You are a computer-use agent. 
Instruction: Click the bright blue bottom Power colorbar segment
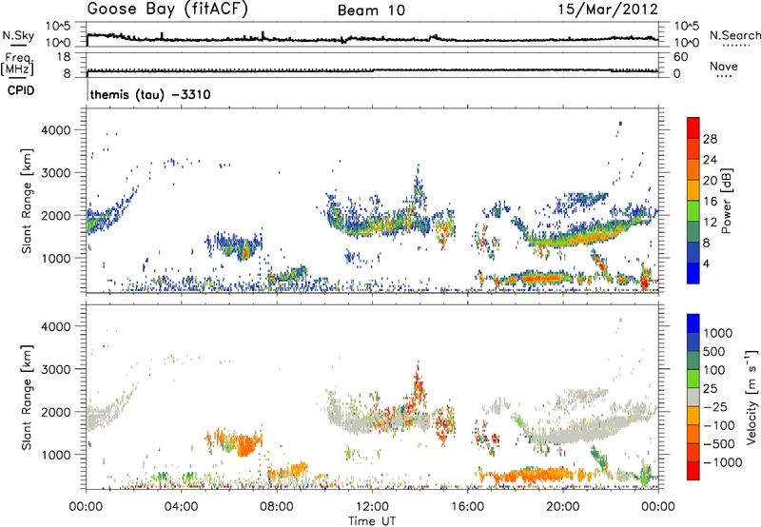693,273
